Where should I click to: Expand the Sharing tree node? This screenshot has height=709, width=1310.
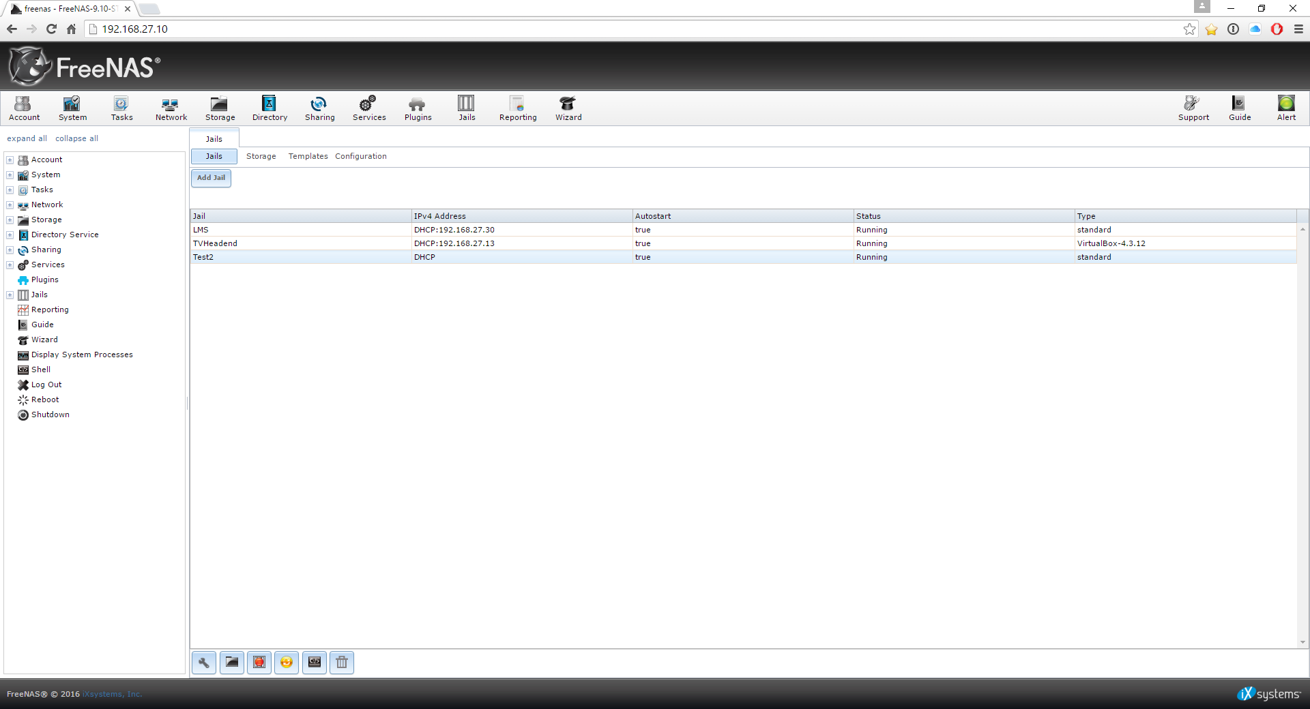coord(10,250)
